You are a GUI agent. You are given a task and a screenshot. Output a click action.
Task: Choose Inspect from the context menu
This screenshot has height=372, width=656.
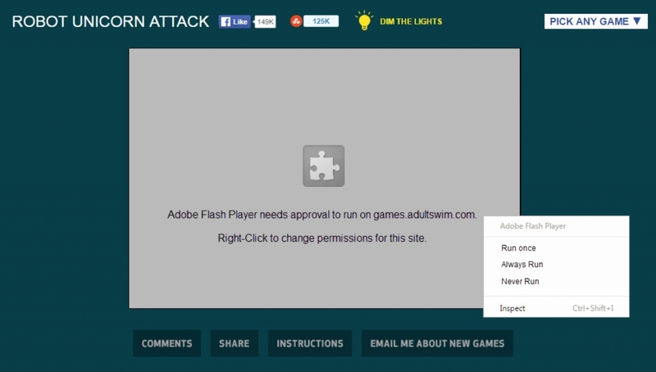pos(556,308)
